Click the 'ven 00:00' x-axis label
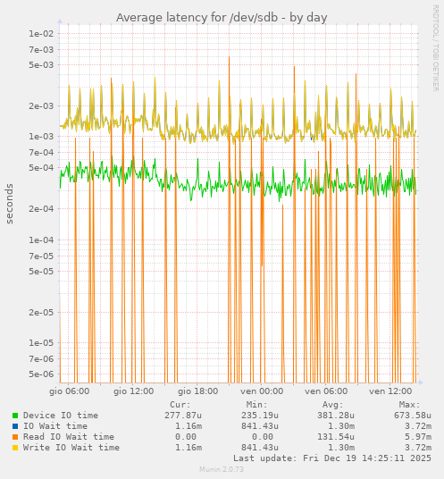 (262, 391)
